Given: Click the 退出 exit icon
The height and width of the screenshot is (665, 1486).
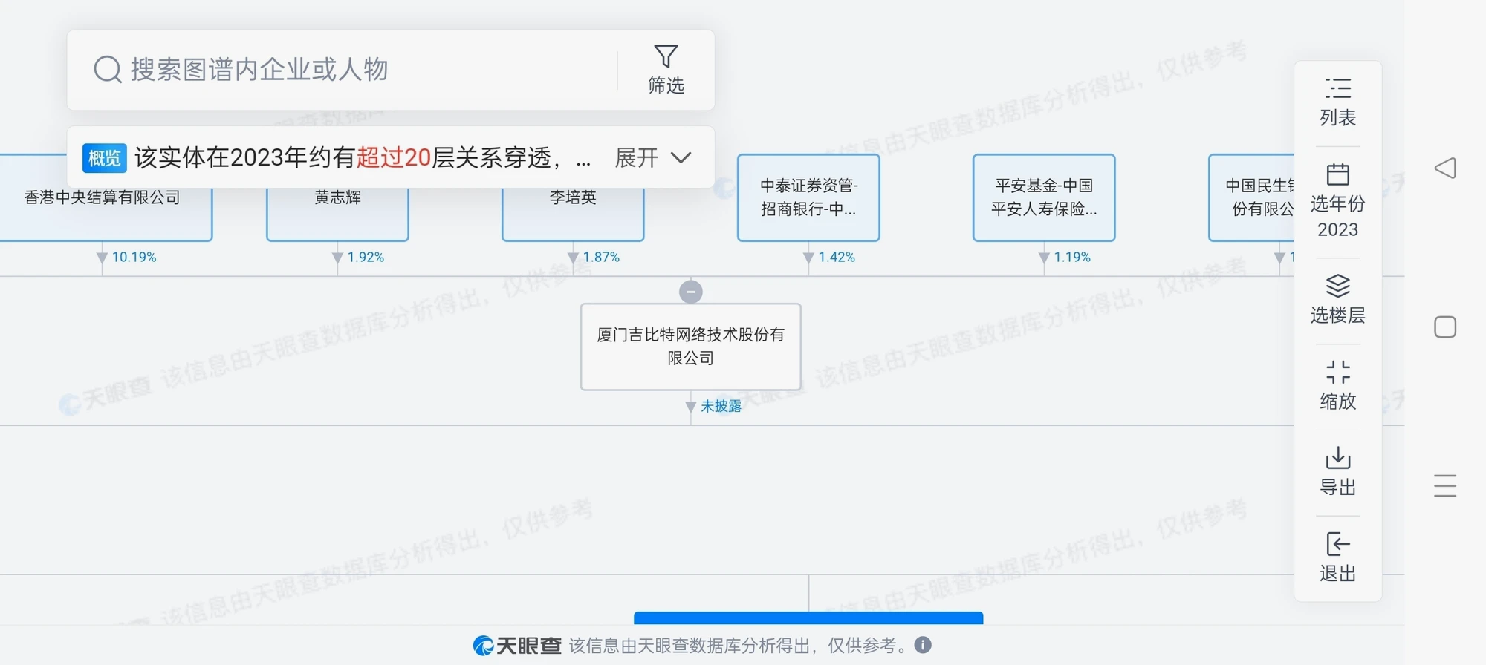Looking at the screenshot, I should tap(1337, 544).
